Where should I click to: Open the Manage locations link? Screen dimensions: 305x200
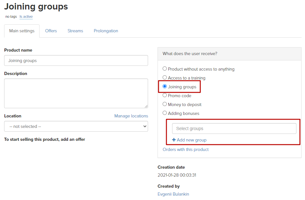click(131, 116)
